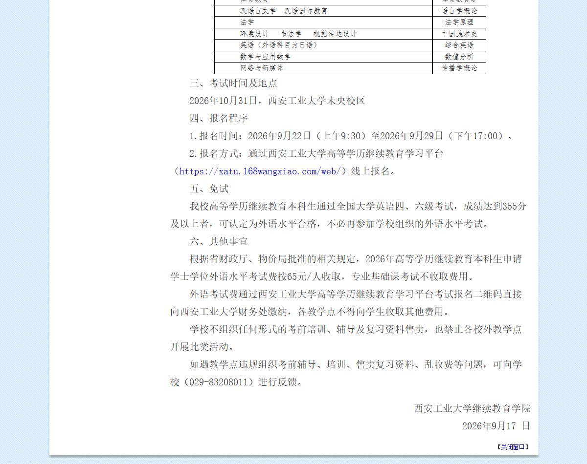This screenshot has height=464, width=587.
Task: Click heading 五、免试
Action: [x=209, y=189]
